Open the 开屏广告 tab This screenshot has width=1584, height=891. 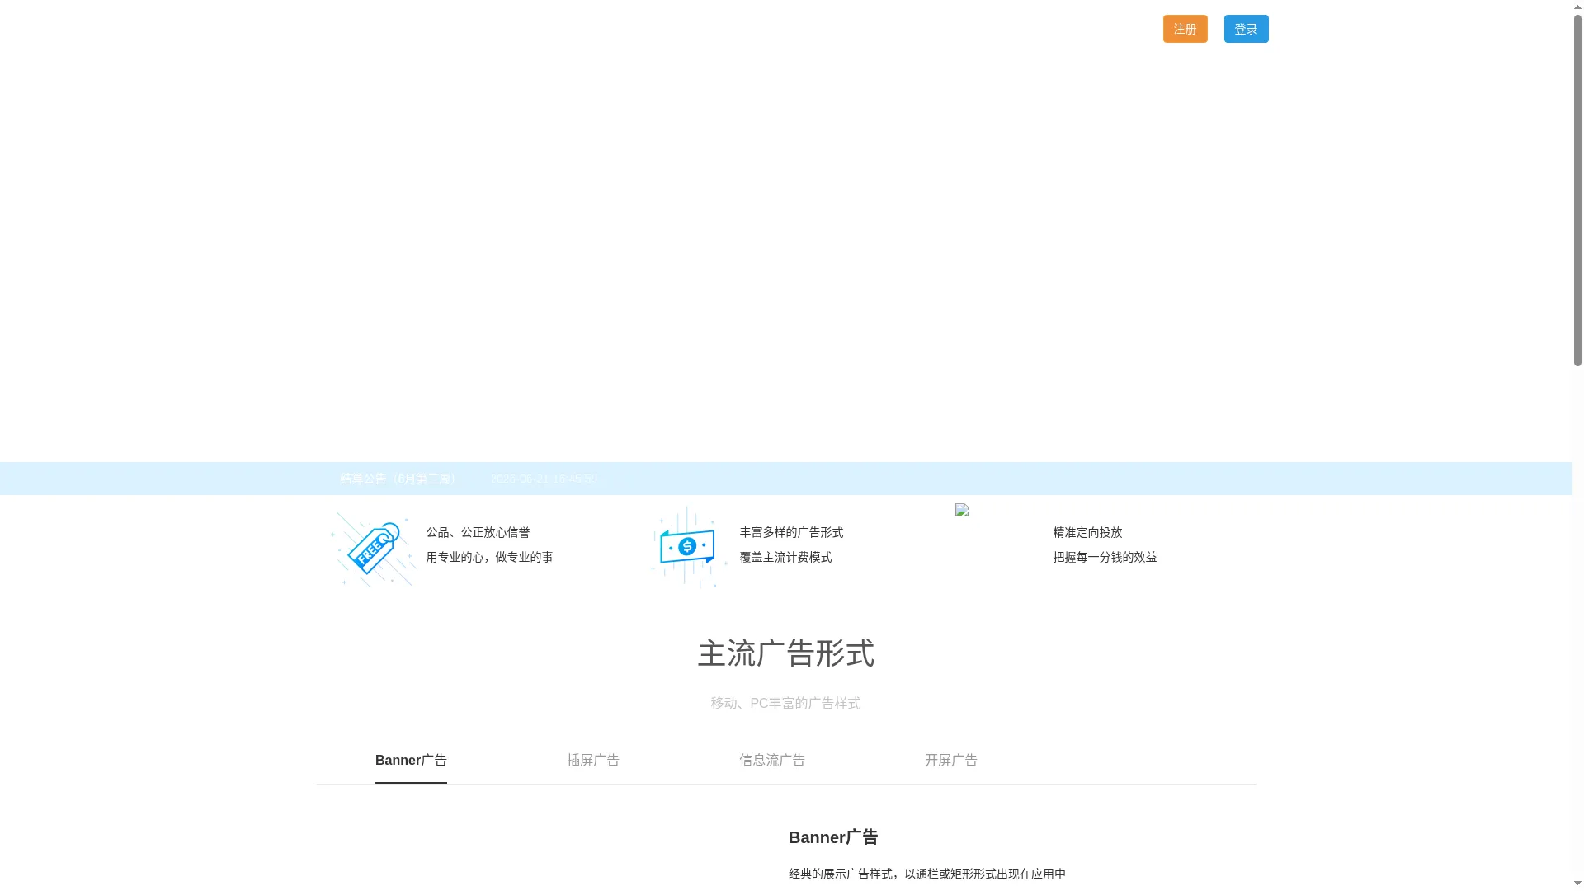pos(951,761)
